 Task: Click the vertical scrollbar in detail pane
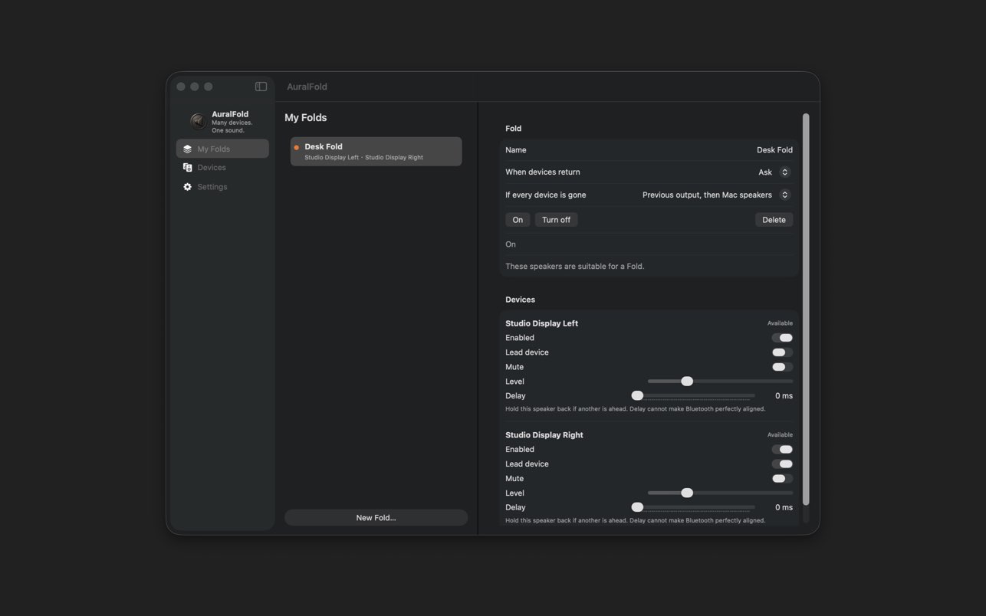(806, 310)
